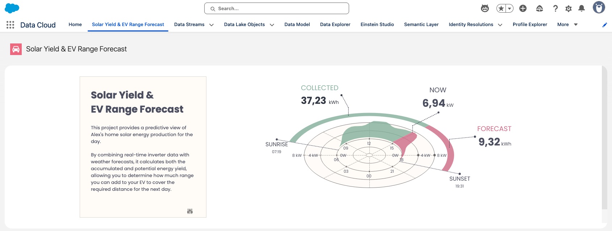Click the page title Solar Yield & EV Range Forecast
Viewport: 612px width, 231px height.
point(76,49)
